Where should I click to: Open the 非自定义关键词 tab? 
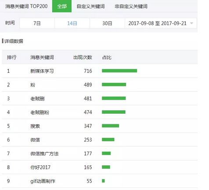(131, 6)
